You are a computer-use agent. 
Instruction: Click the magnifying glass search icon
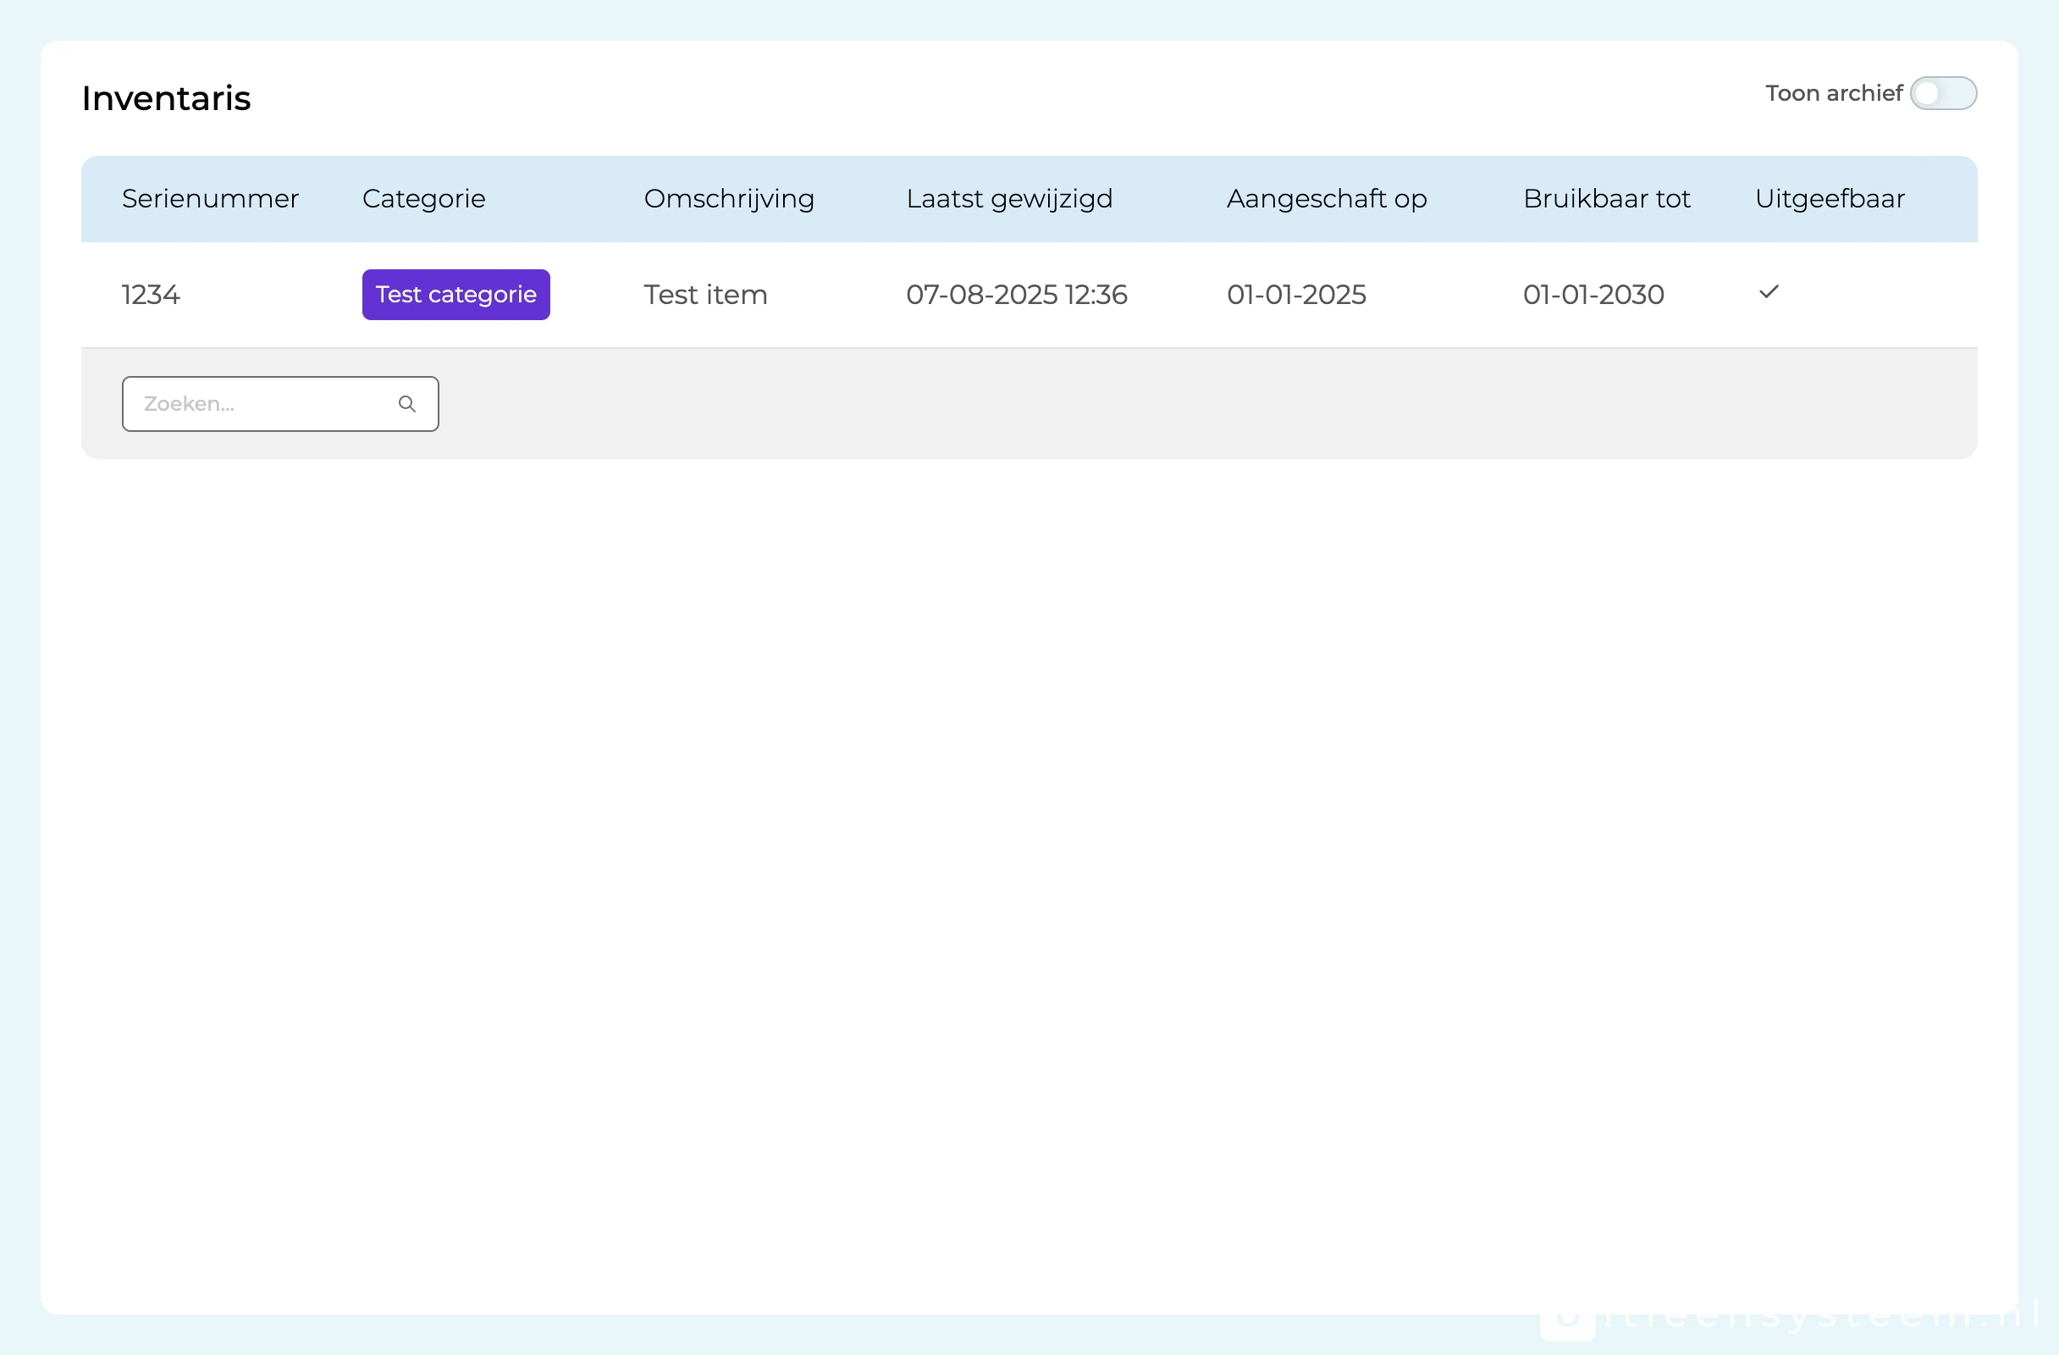[x=406, y=404]
